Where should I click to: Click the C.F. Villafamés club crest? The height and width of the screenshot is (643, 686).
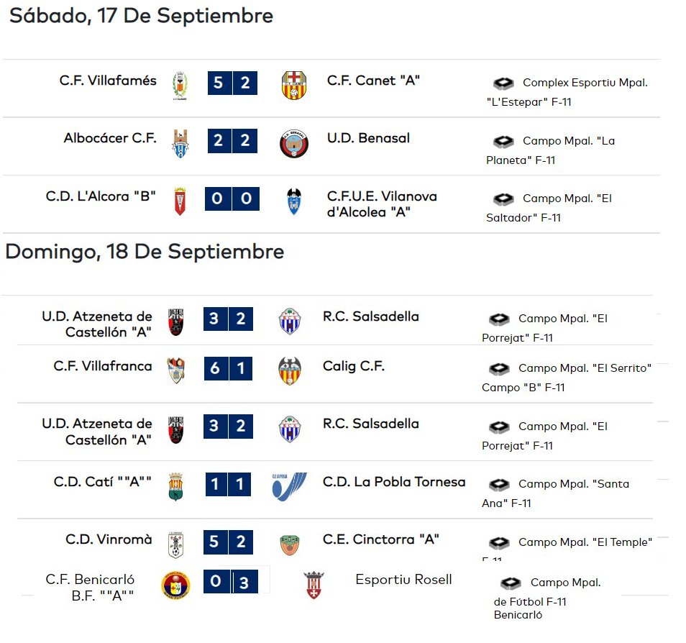pyautogui.click(x=180, y=86)
